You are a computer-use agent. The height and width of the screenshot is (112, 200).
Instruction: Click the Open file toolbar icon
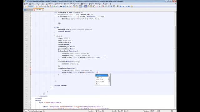point(28,6)
